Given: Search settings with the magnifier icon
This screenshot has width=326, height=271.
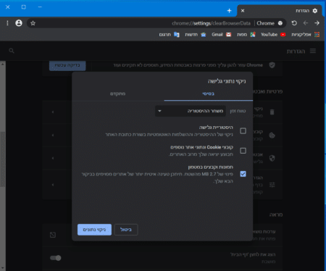Looking at the screenshot, I should (12, 51).
